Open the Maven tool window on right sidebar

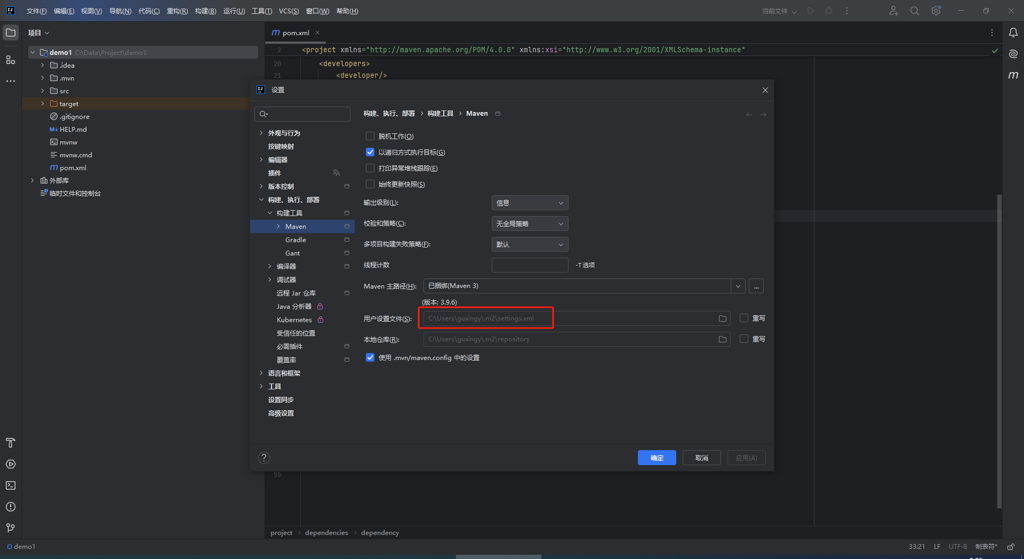coord(1013,75)
